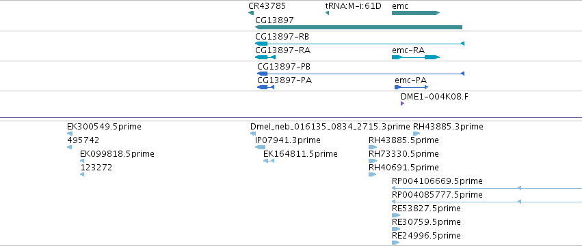Image resolution: width=582 pixels, height=246 pixels.
Task: Click the EK164811.5prime EST feature
Action: coord(269,161)
